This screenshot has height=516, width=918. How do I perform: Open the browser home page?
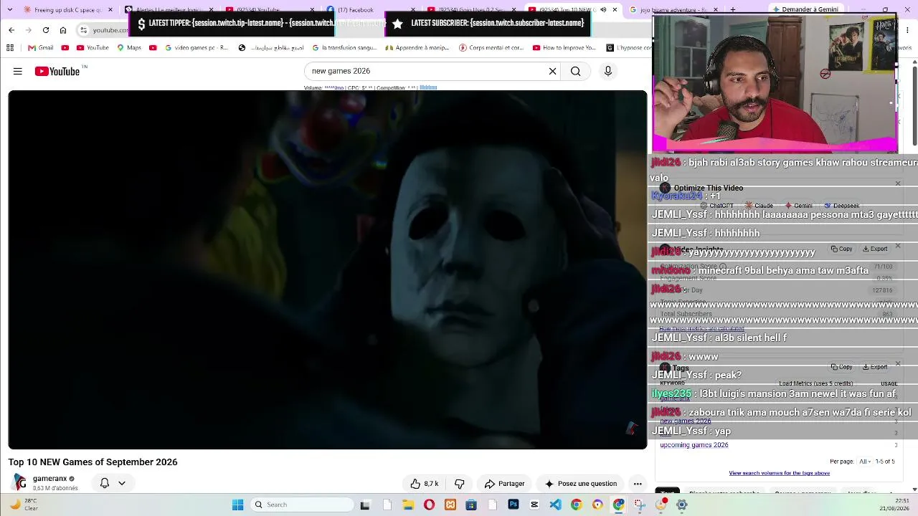(63, 30)
